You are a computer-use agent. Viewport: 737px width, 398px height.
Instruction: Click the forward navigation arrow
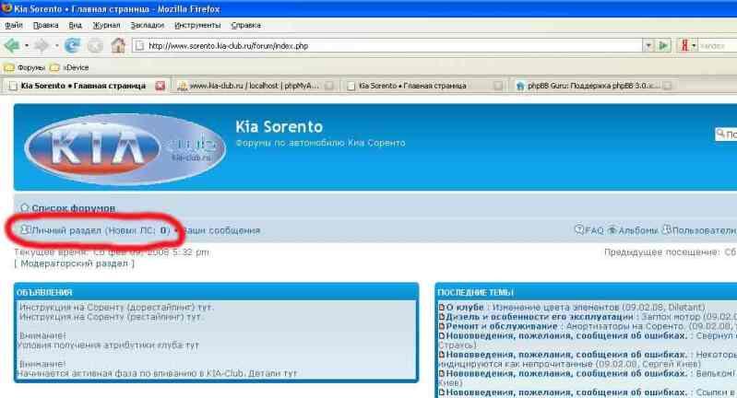click(x=42, y=45)
